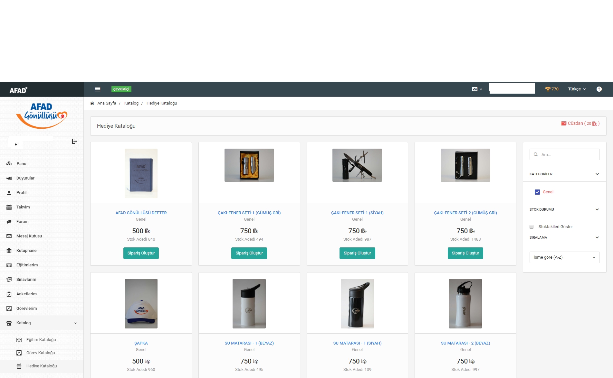Click the Takvim calendar icon
This screenshot has height=378, width=613.
coord(9,207)
